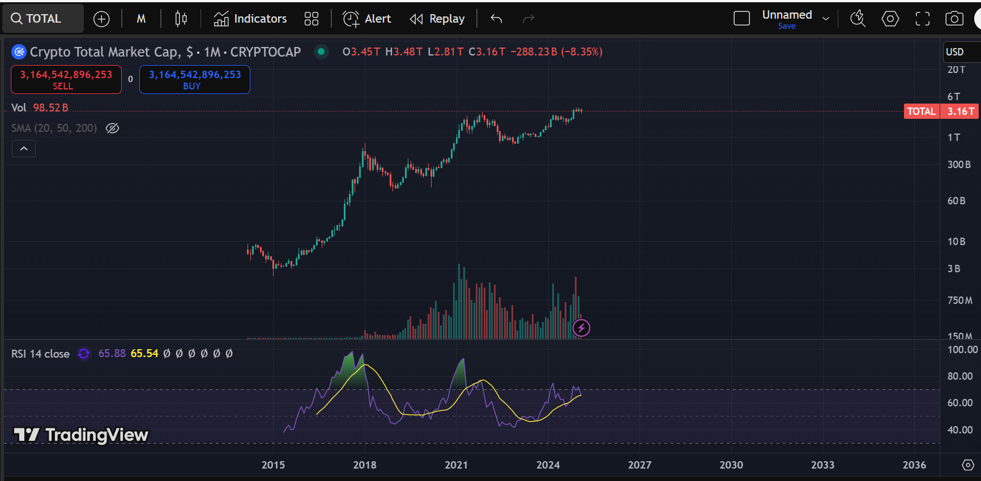Click the blue BUY price button
The image size is (981, 481).
click(x=194, y=80)
